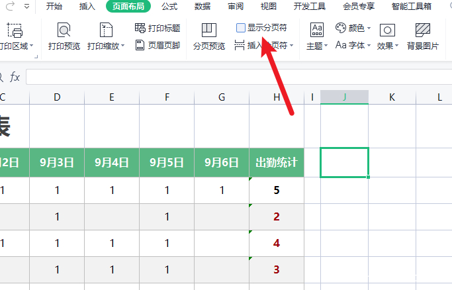Select column H header
452x290 pixels.
coord(277,97)
